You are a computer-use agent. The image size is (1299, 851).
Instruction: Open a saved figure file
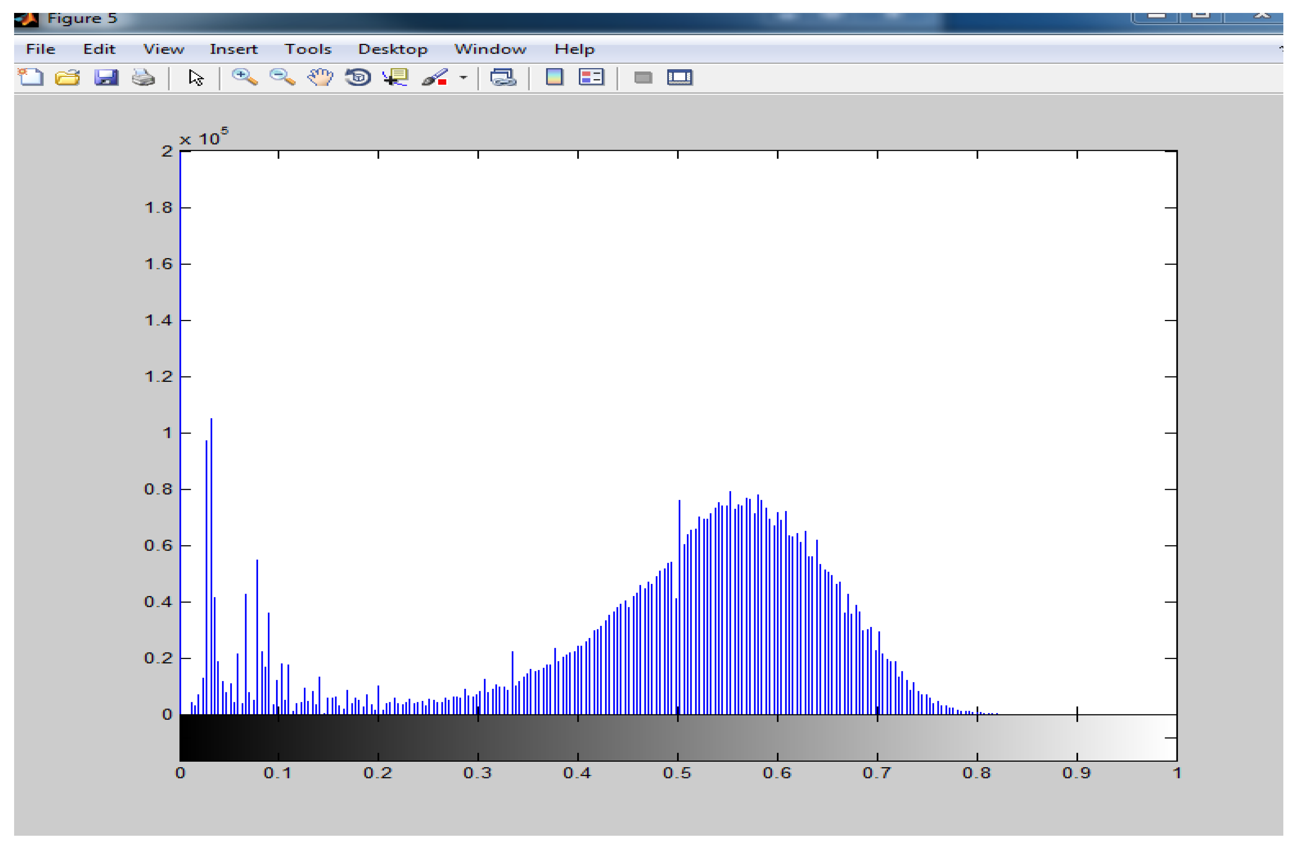point(68,78)
